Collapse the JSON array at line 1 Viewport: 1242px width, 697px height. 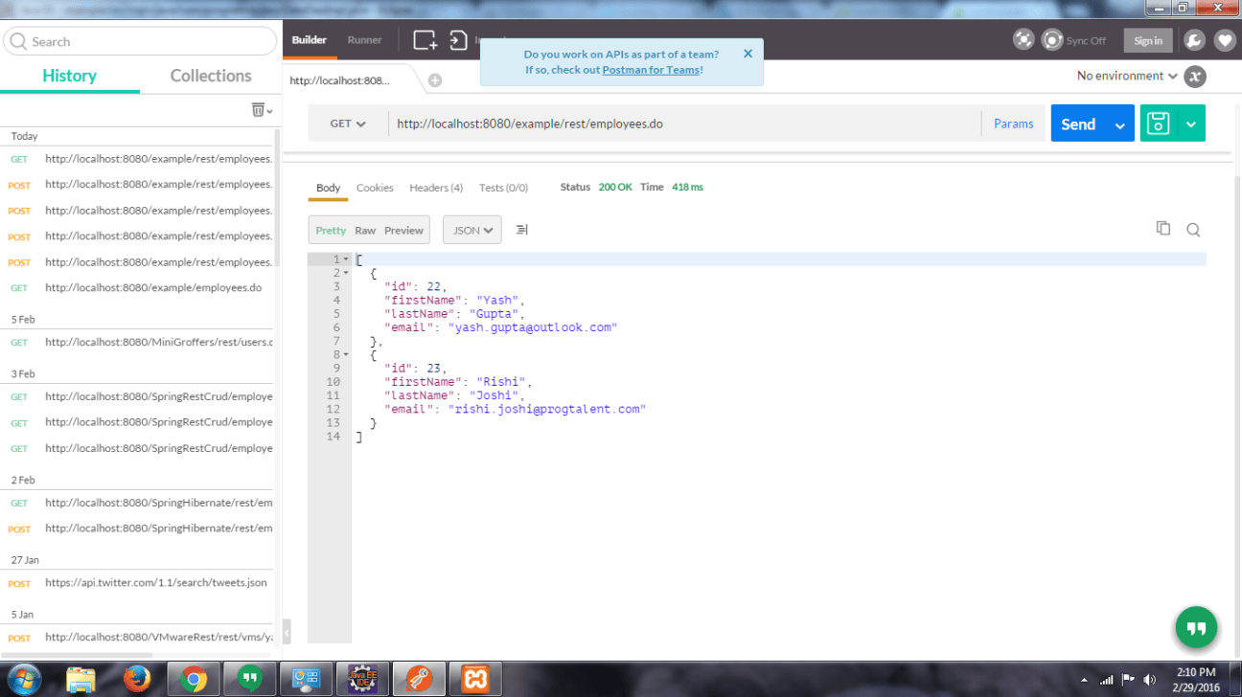coord(346,259)
